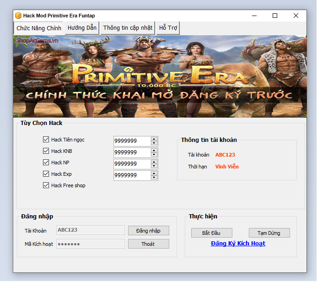Open the Đăng Ký Kích Hoạt link
Screen dimensions: 317x282
238,244
